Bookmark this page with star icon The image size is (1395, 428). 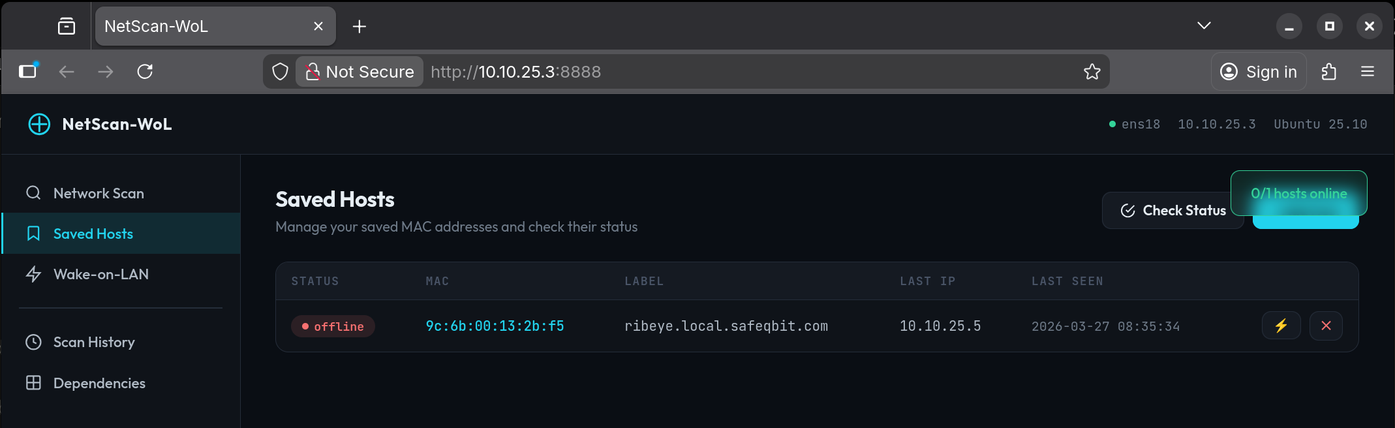(1092, 72)
